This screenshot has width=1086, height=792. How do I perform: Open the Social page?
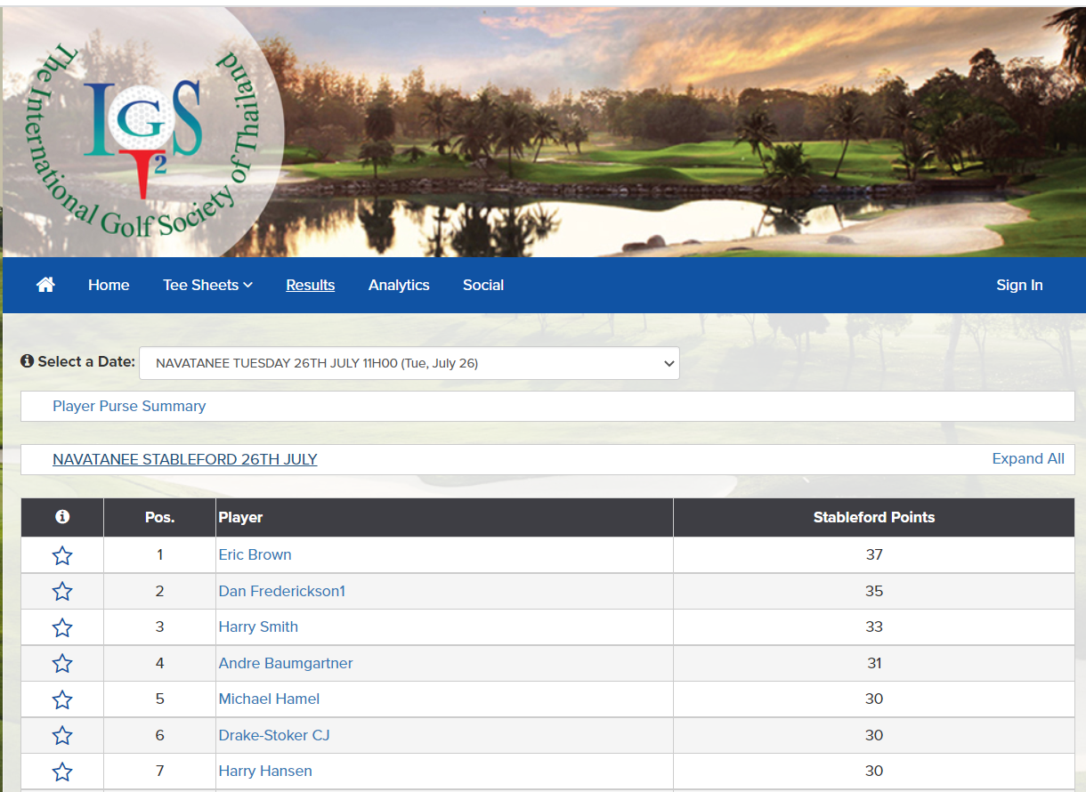pyautogui.click(x=483, y=285)
